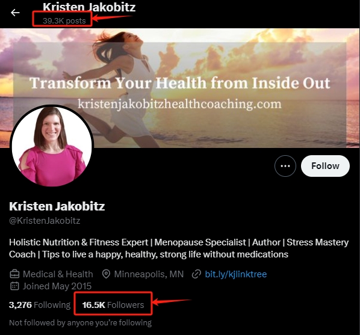Image resolution: width=360 pixels, height=335 pixels.
Task: Follow Kristen Jakobitz
Action: 325,166
